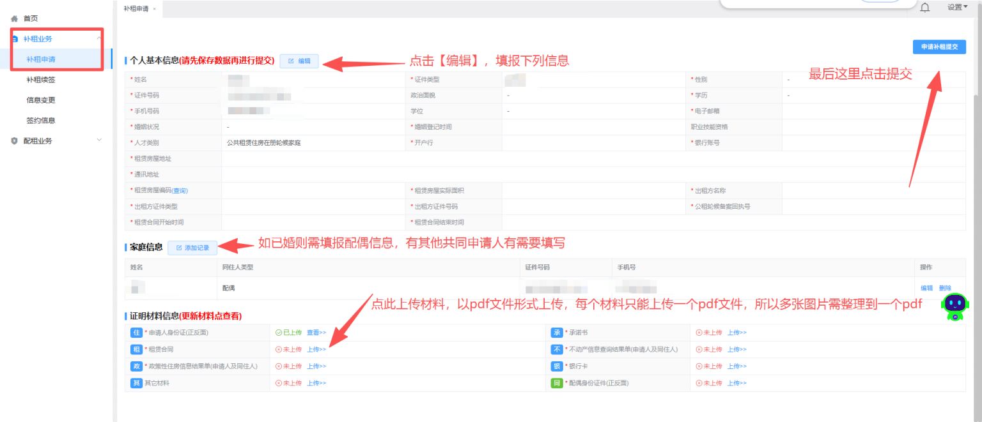This screenshot has width=982, height=422.
Task: Click the 租 icon beside 租赁合同
Action: (136, 349)
